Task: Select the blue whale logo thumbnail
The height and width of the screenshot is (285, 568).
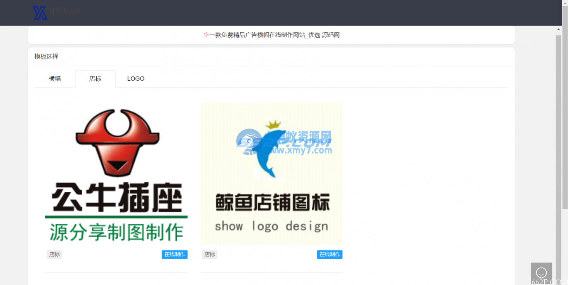Action: pos(271,173)
